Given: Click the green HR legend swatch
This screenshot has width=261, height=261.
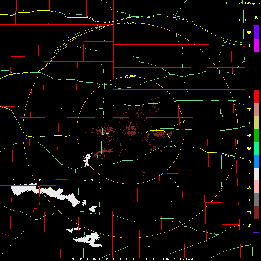Looking at the screenshot, I should pos(256,135).
